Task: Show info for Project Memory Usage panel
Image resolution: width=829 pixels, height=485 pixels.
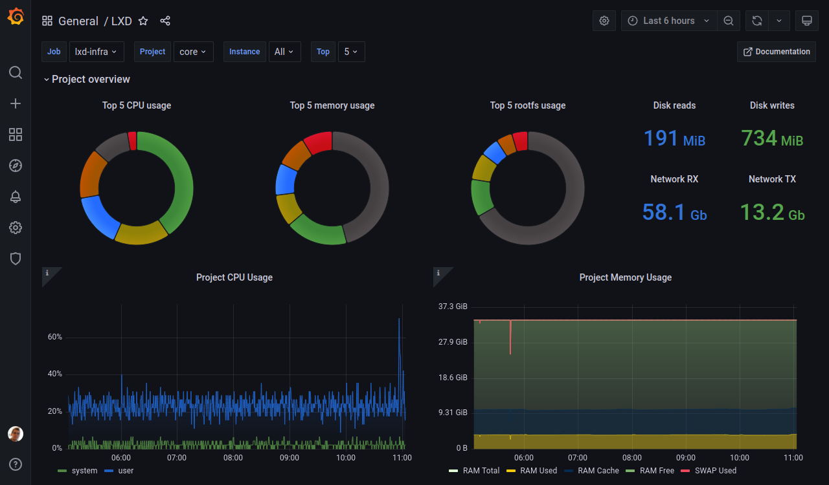Action: (438, 273)
